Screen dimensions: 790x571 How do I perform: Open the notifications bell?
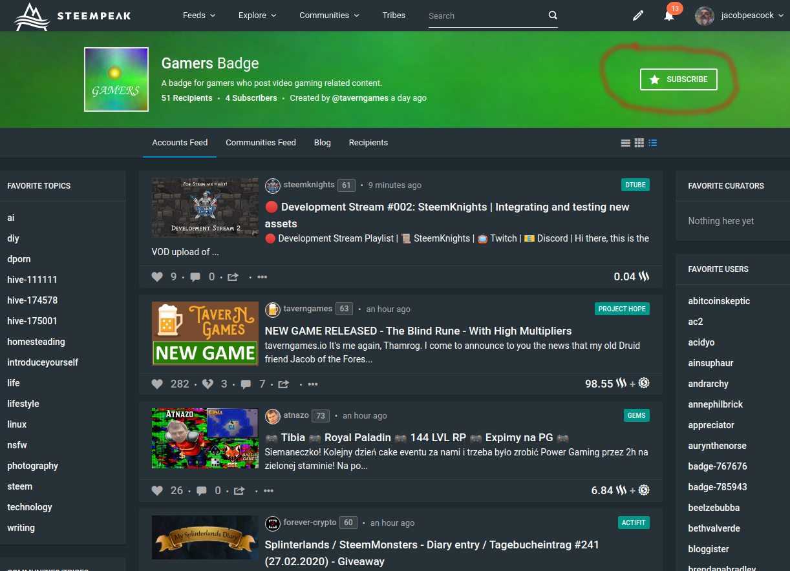click(669, 16)
